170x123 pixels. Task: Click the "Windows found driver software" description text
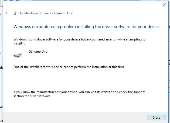click(79, 41)
